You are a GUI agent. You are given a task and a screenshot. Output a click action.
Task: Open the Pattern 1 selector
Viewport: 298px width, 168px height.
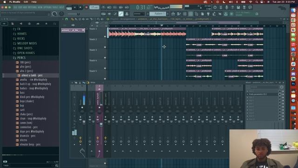pyautogui.click(x=158, y=14)
